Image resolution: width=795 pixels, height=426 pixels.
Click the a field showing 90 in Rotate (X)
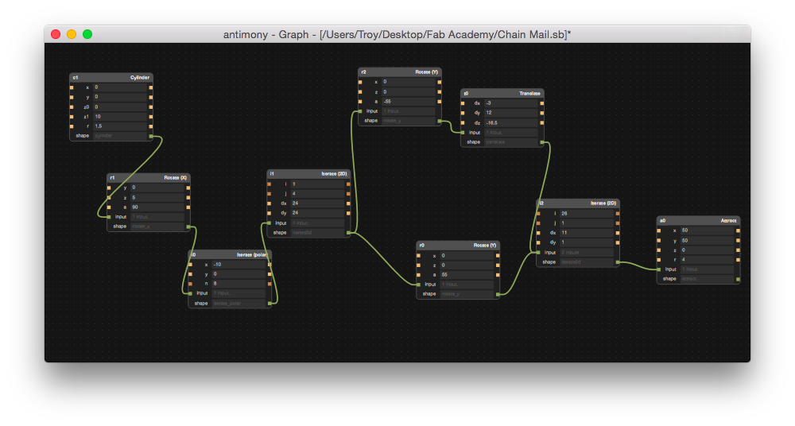click(x=157, y=207)
